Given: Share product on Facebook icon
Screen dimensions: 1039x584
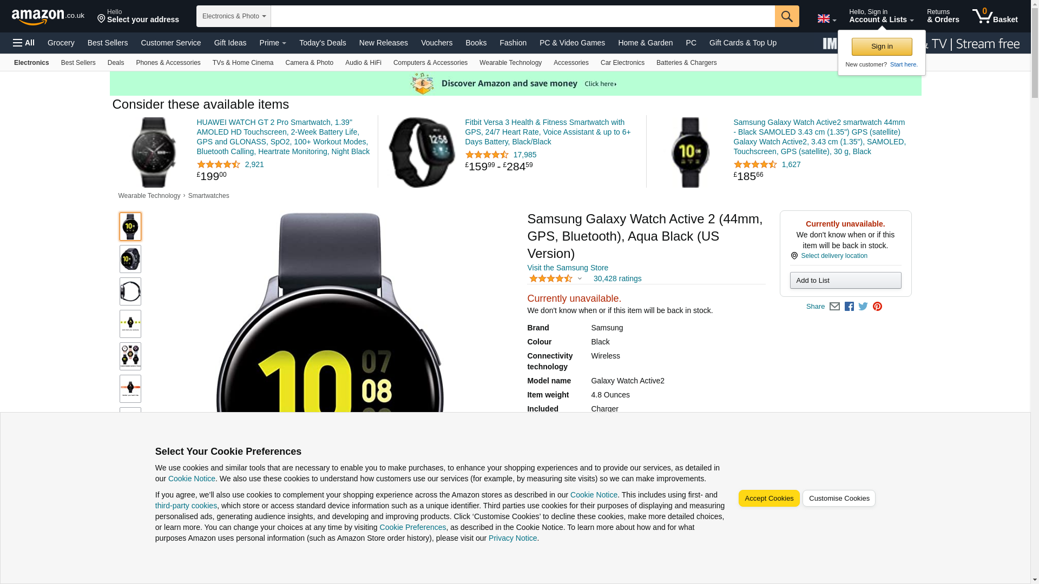Looking at the screenshot, I should coord(849,307).
